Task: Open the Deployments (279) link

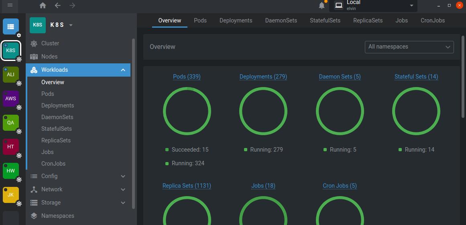Action: coord(263,77)
